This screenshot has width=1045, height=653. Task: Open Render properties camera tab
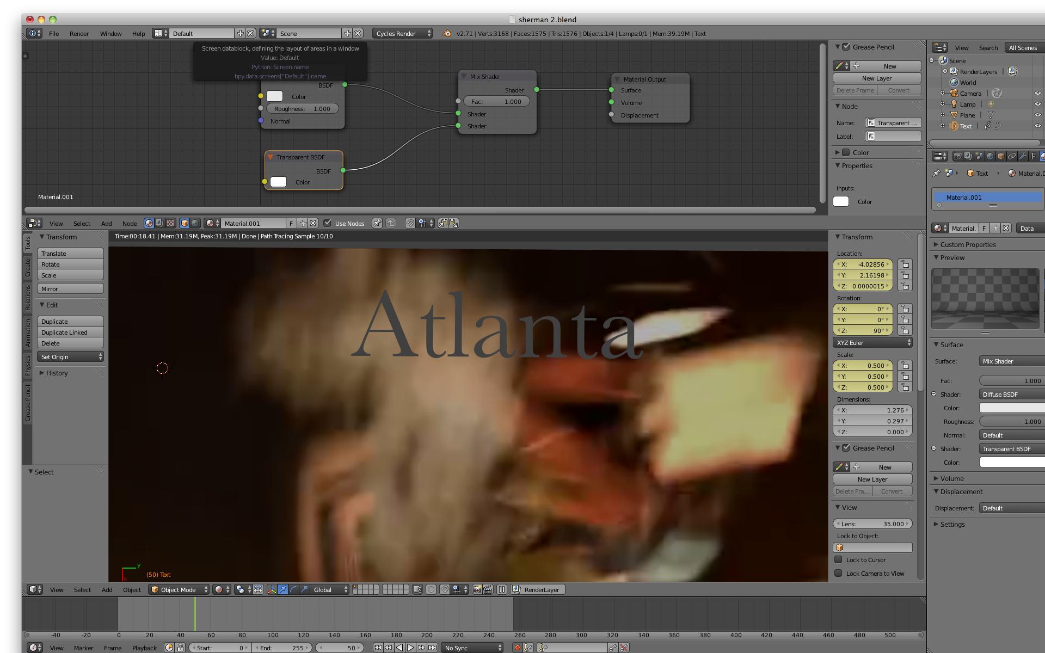tap(957, 156)
